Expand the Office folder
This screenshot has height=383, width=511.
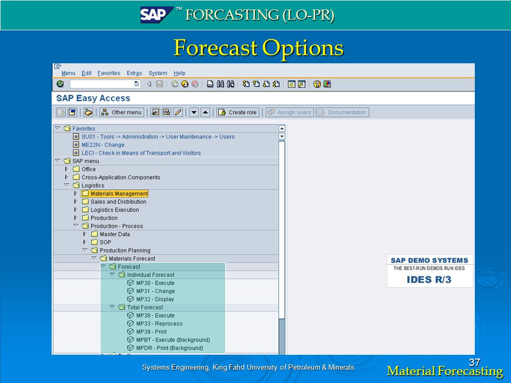(x=67, y=169)
